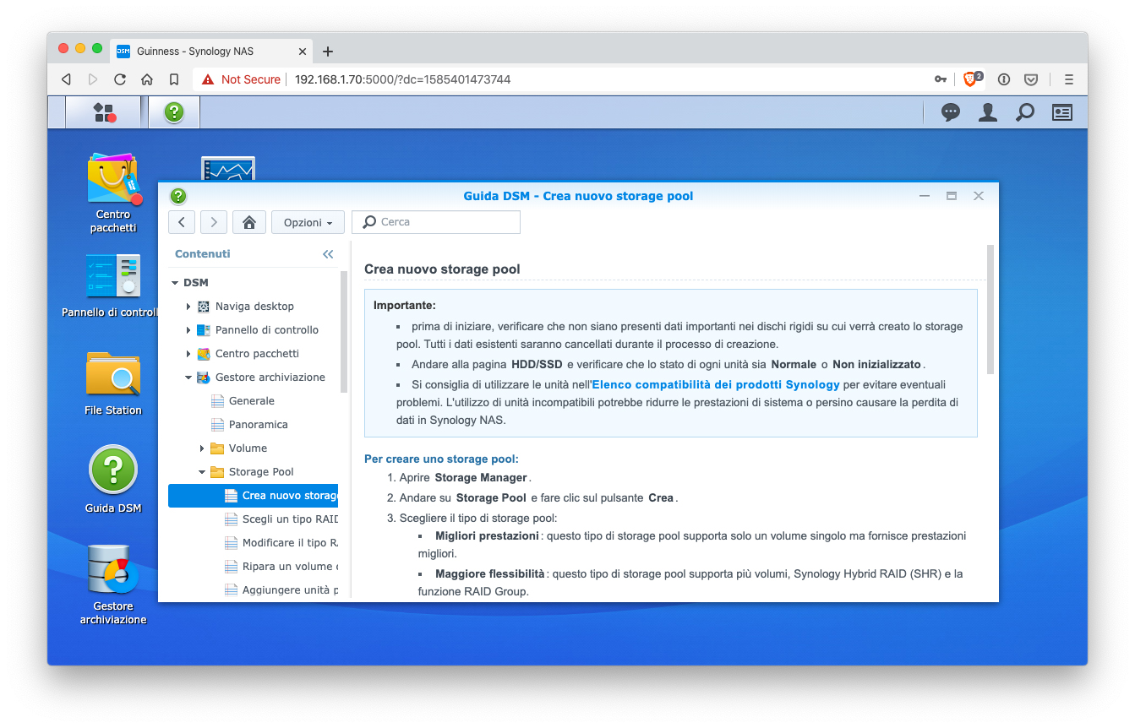This screenshot has height=728, width=1135.
Task: Open Gestore archiviazione desktop icon
Action: point(113,584)
